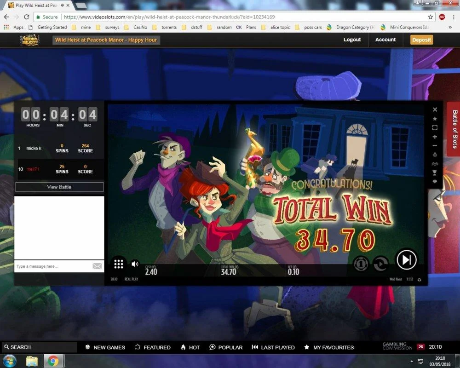Open the Dragon Category bookmark
Viewport: 460px width, 368px height.
pyautogui.click(x=351, y=27)
